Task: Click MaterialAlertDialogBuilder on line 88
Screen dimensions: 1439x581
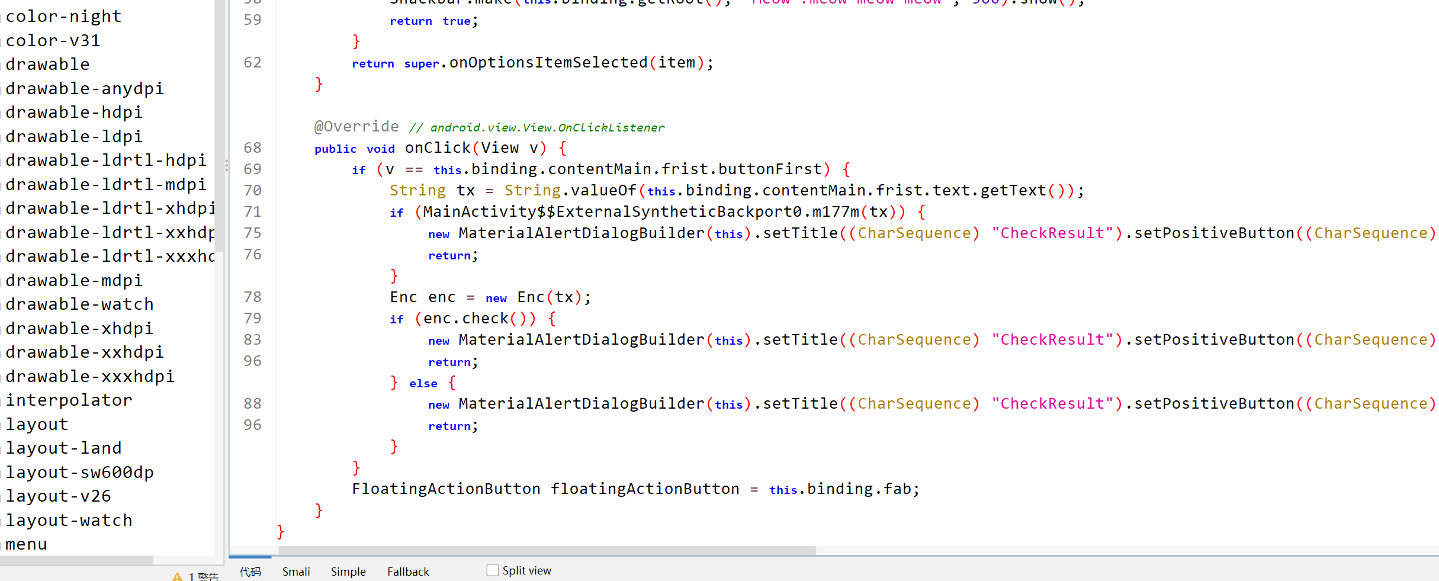Action: 582,403
